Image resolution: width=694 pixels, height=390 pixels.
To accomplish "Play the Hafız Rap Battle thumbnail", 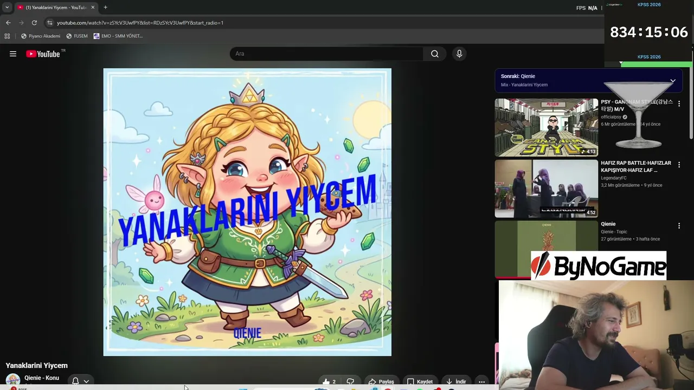I will click(x=547, y=189).
